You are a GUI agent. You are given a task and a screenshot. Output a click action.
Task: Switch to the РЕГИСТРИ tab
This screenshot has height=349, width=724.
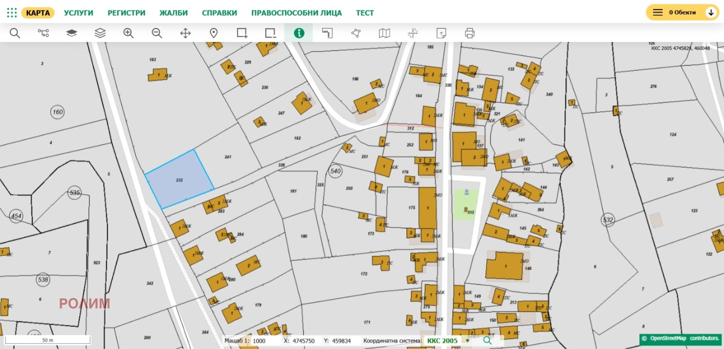pyautogui.click(x=126, y=13)
